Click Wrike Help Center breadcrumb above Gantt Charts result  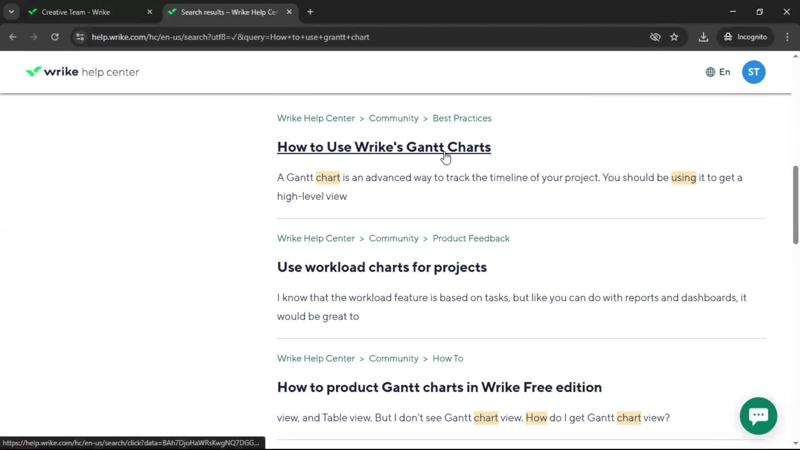coord(316,118)
